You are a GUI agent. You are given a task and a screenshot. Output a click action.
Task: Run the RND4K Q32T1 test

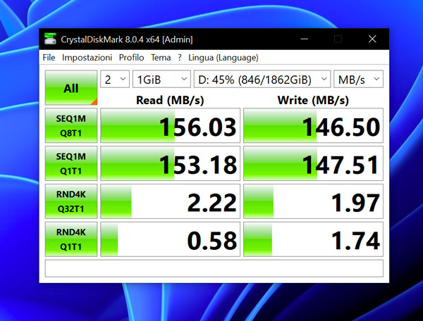tap(71, 201)
